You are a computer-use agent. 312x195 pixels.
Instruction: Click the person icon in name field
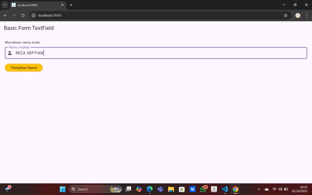click(10, 53)
